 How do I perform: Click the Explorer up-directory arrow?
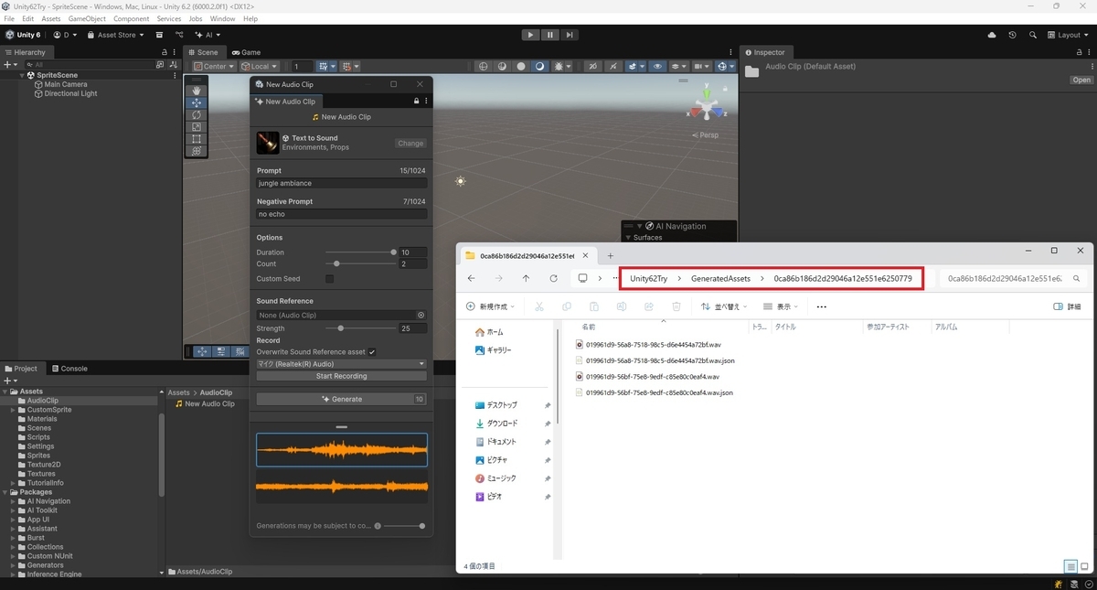tap(526, 278)
